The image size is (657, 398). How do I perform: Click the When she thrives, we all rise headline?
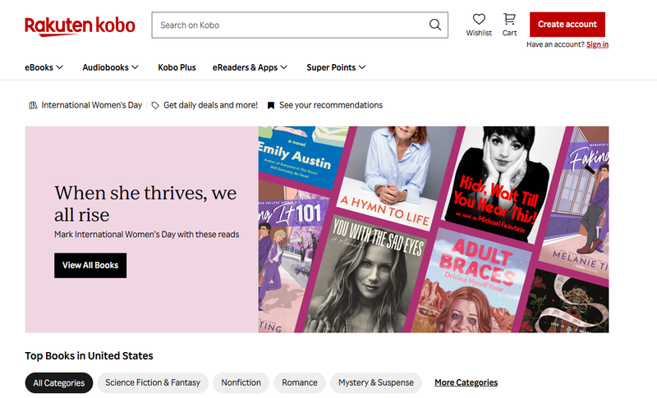tap(145, 204)
